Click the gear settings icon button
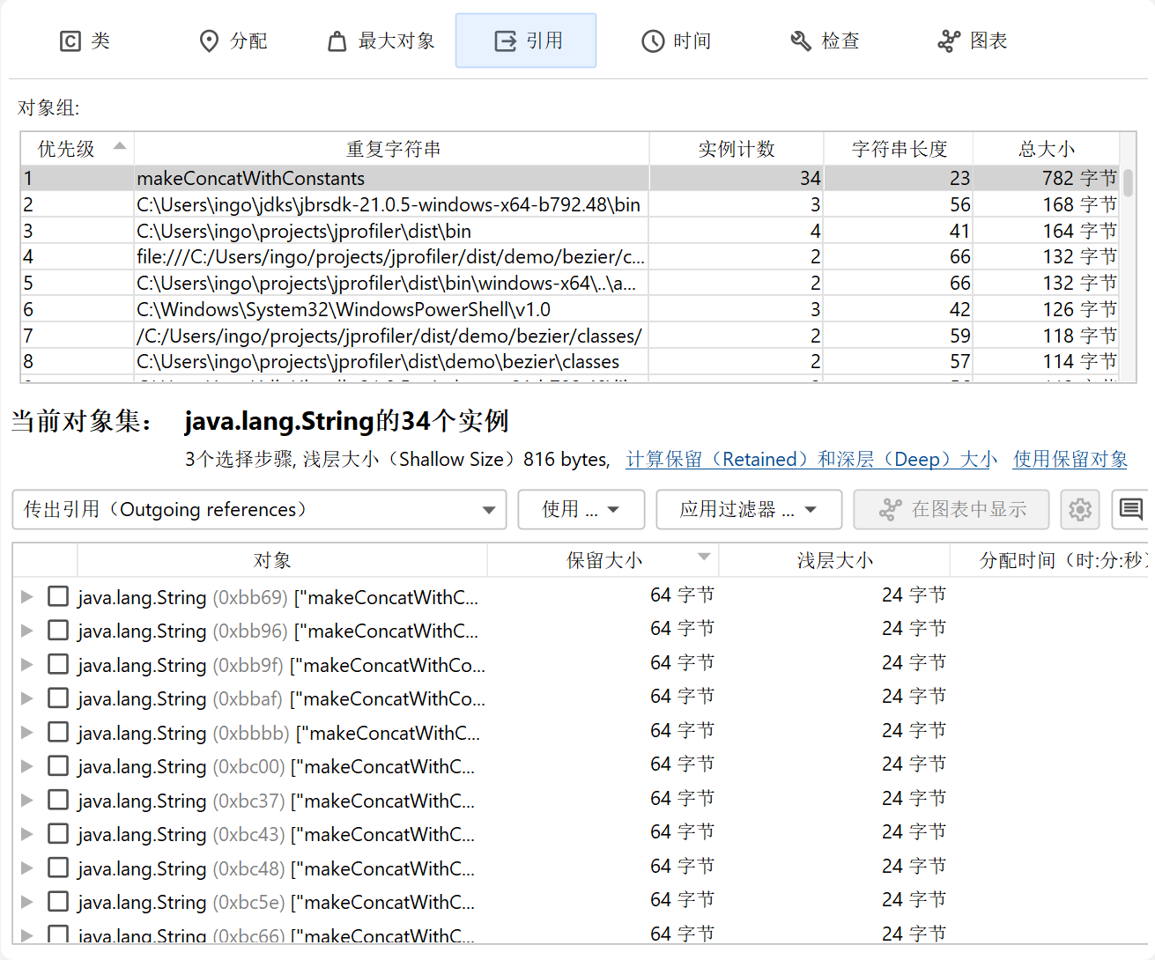 pos(1079,510)
